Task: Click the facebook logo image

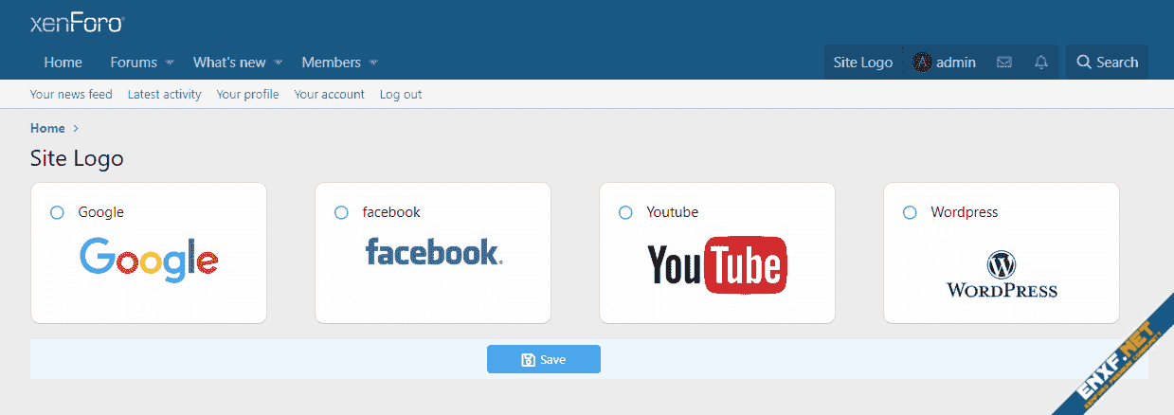Action: pos(434,252)
